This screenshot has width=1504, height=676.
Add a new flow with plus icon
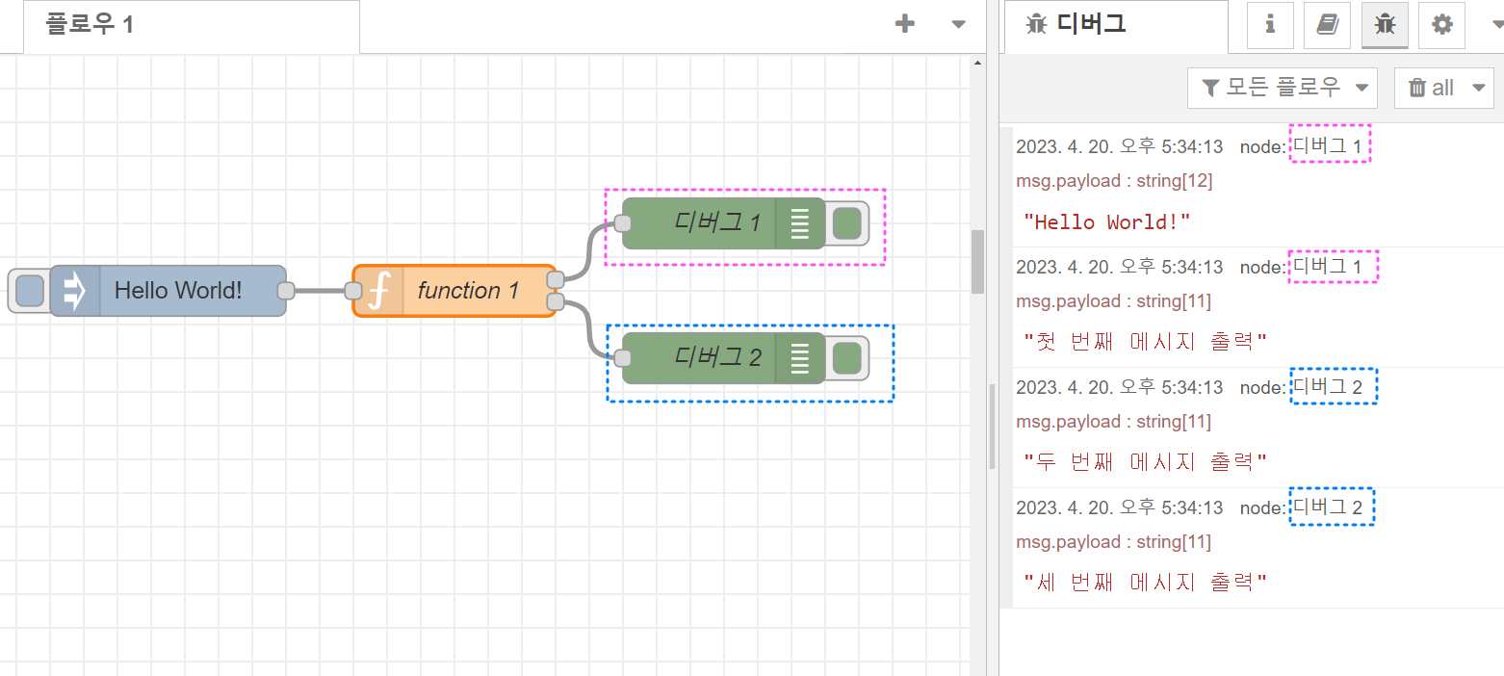tap(905, 24)
